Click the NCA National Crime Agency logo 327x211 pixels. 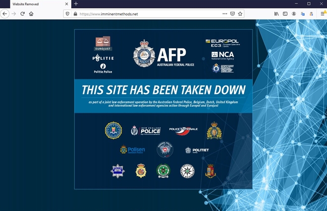coord(222,55)
